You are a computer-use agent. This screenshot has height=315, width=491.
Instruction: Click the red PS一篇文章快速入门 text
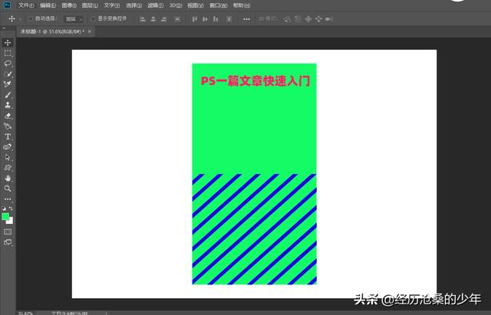(255, 81)
